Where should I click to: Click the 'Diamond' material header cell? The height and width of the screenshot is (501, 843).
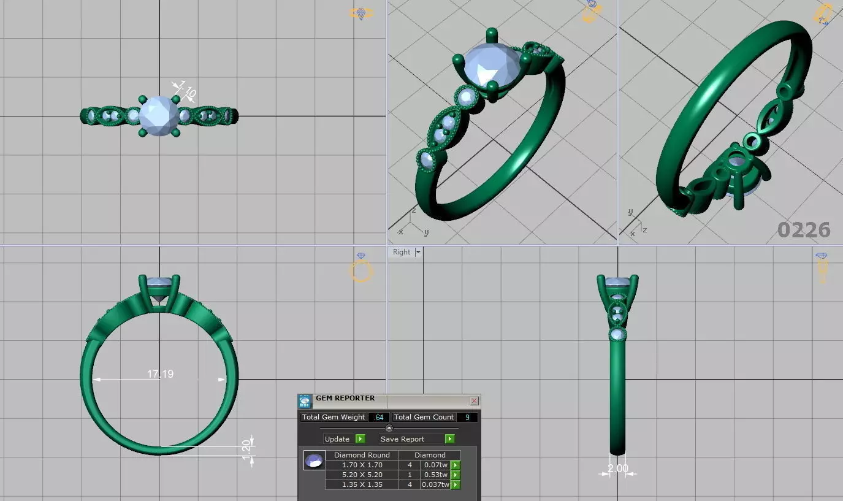click(430, 455)
